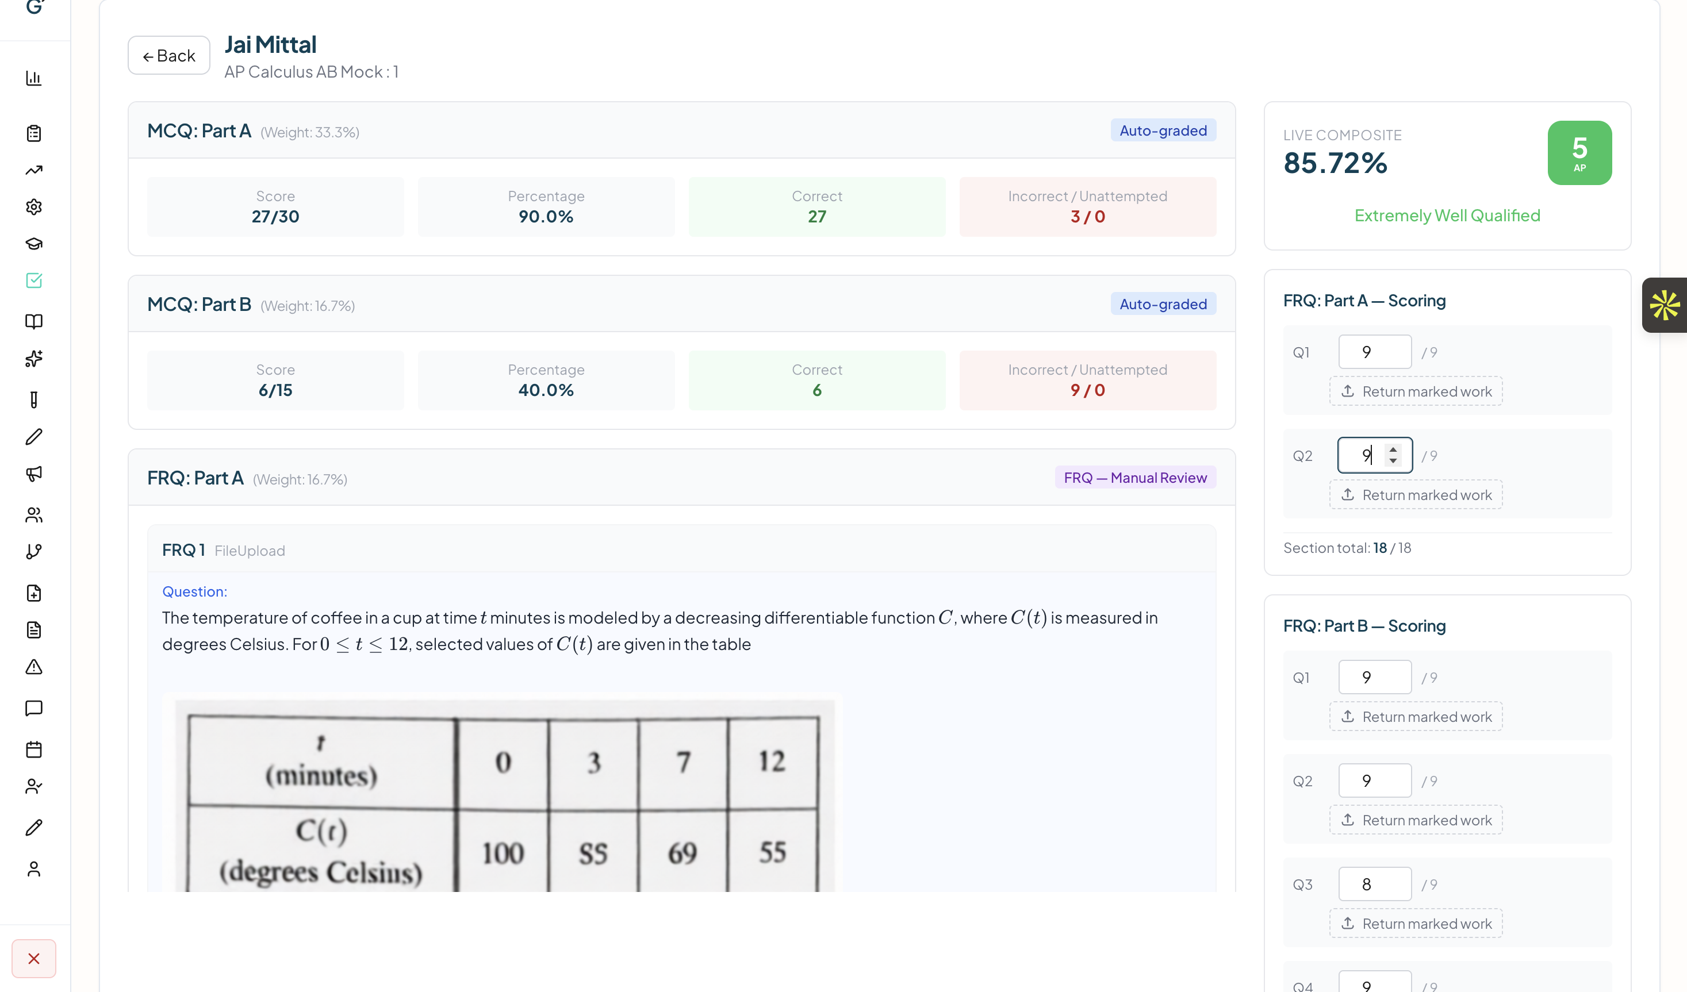Viewport: 1687px width, 992px height.
Task: Click the graduation cap sidebar icon
Action: (33, 244)
